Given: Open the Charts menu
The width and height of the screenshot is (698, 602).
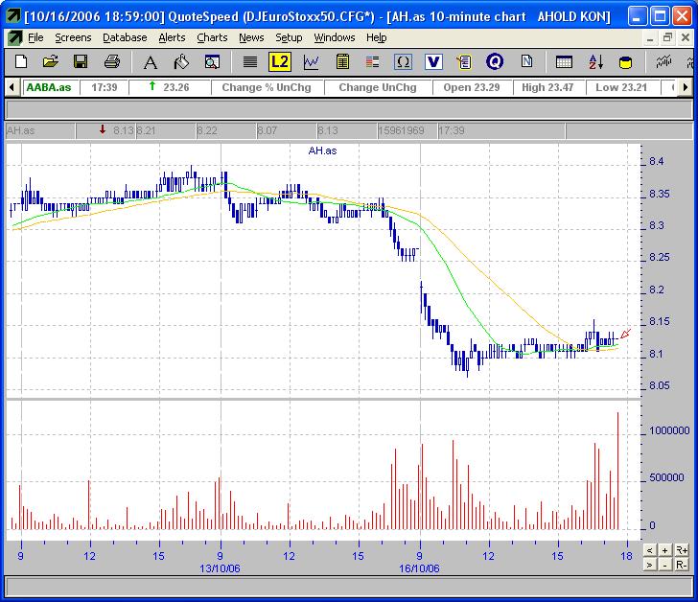Looking at the screenshot, I should tap(212, 37).
